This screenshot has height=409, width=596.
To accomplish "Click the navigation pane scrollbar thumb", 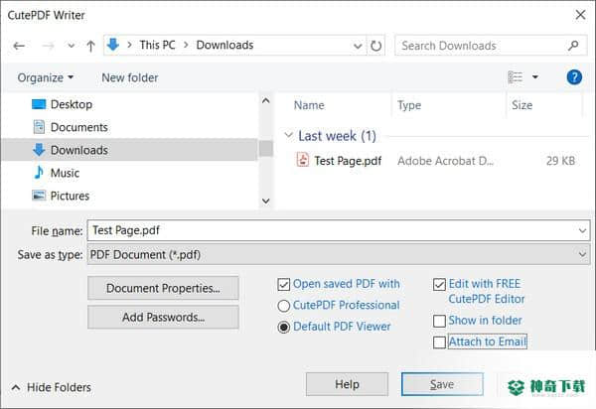I will [x=266, y=149].
